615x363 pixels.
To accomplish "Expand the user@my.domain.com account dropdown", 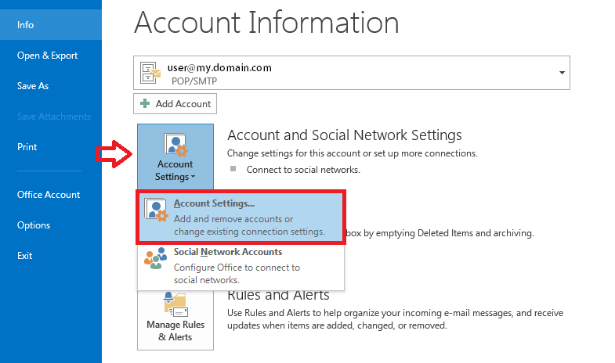I will coord(562,73).
